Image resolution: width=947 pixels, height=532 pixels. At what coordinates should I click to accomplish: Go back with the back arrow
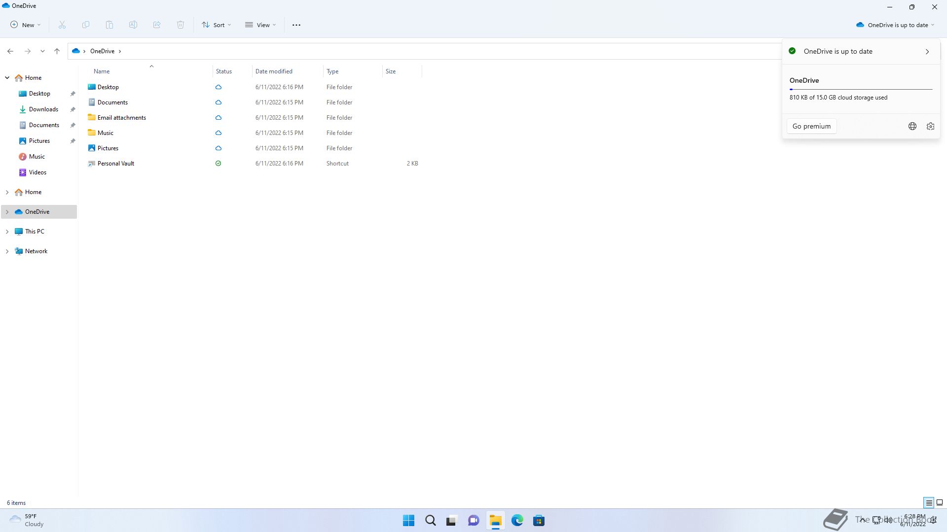pos(10,51)
